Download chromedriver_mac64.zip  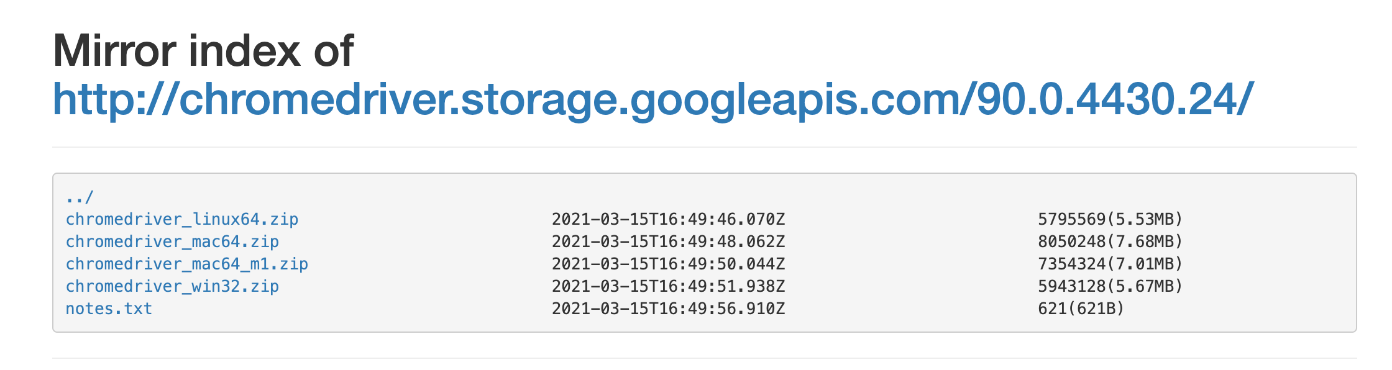[x=172, y=241]
